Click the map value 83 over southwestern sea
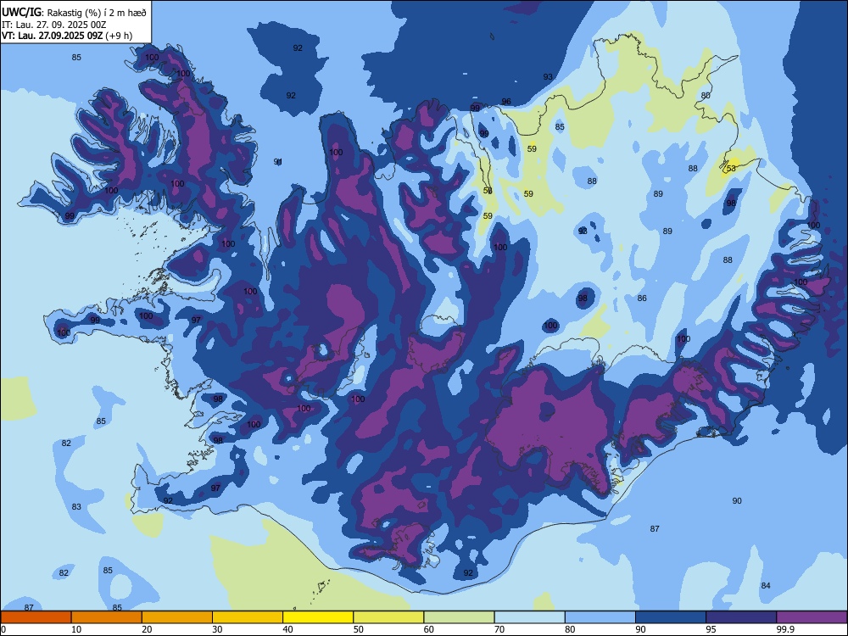Screen dimensions: 848x636 point(76,507)
